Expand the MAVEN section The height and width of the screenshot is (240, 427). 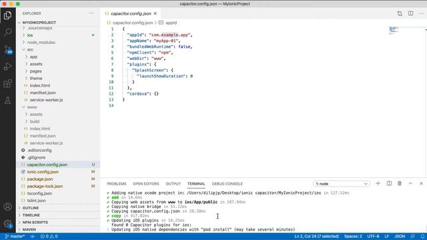click(29, 229)
